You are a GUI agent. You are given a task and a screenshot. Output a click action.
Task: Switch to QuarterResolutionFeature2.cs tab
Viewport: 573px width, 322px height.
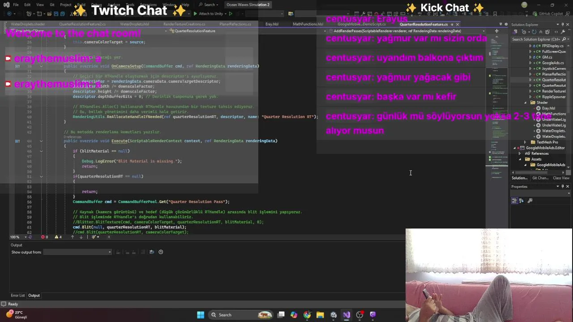click(82, 24)
